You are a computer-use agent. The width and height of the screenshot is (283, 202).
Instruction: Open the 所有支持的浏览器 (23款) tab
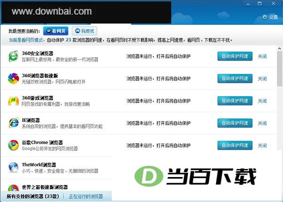click(33, 196)
